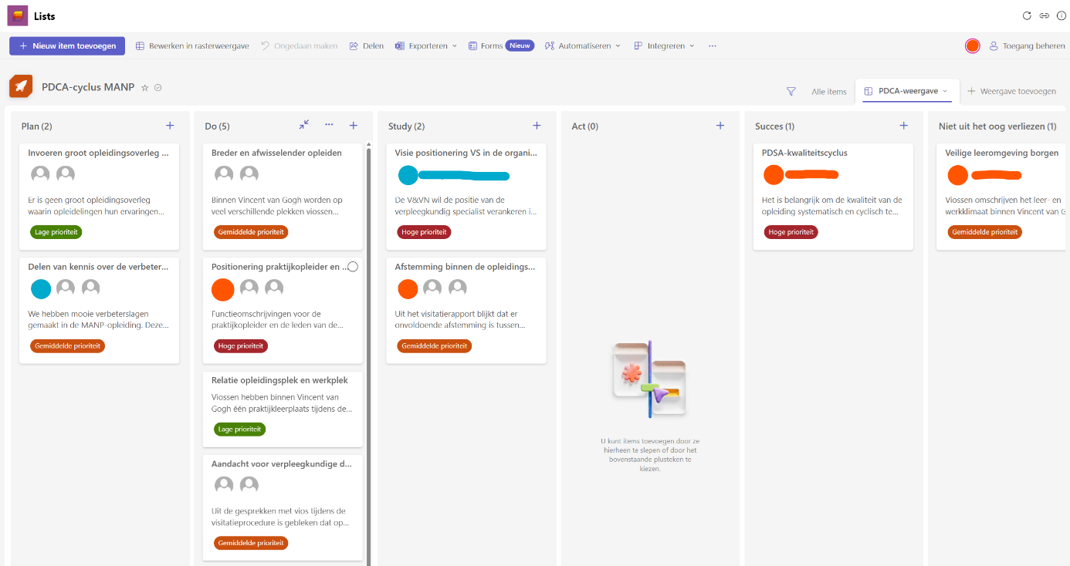Open Forms in the toolbar

pyautogui.click(x=500, y=45)
